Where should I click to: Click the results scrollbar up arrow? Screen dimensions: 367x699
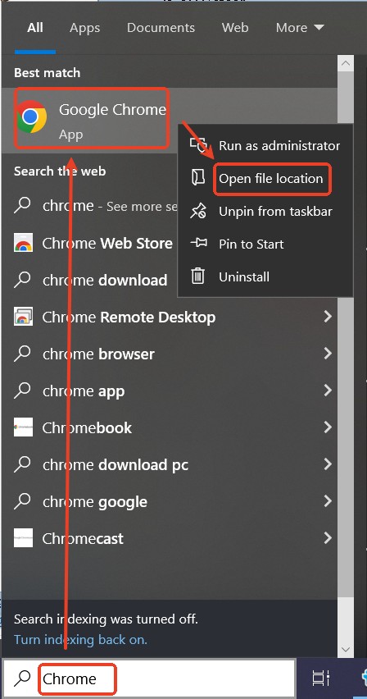346,63
